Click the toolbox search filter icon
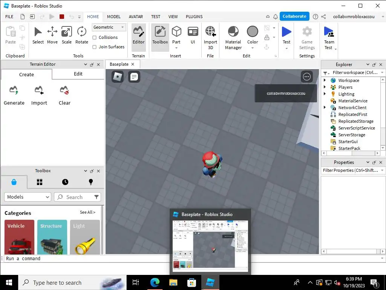 tap(96, 197)
